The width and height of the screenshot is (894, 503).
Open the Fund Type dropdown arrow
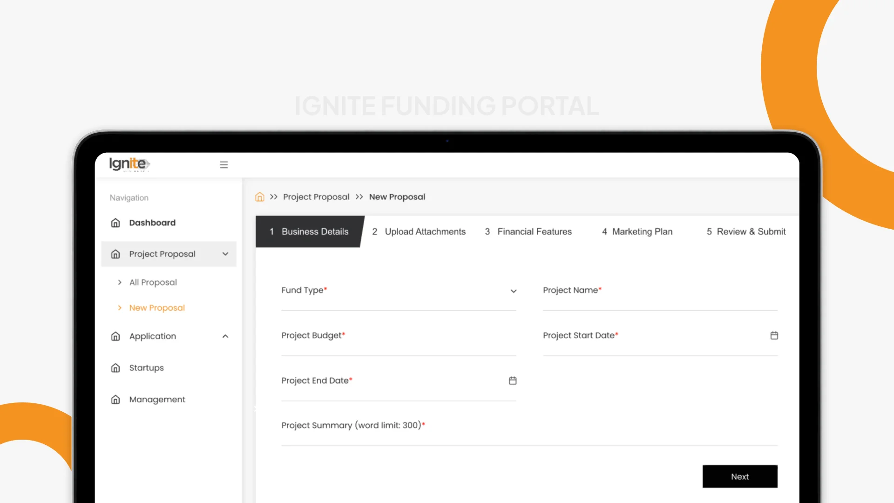(514, 291)
